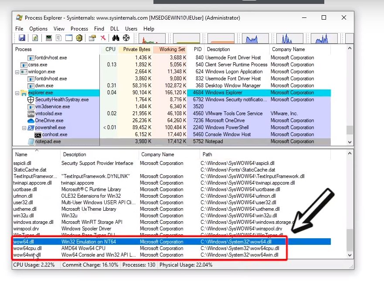Select windows.storage.dll in the DLL list
The image size is (384, 295).
[x=172, y=222]
